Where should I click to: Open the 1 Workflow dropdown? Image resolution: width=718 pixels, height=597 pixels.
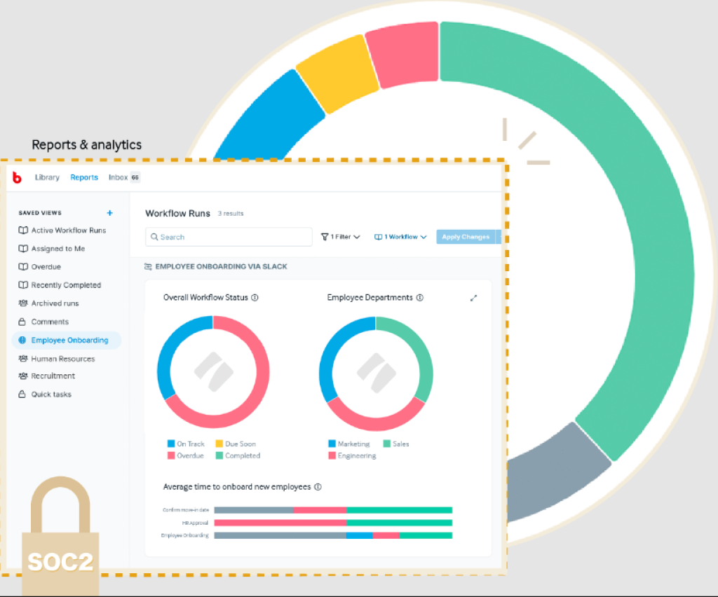coord(400,237)
